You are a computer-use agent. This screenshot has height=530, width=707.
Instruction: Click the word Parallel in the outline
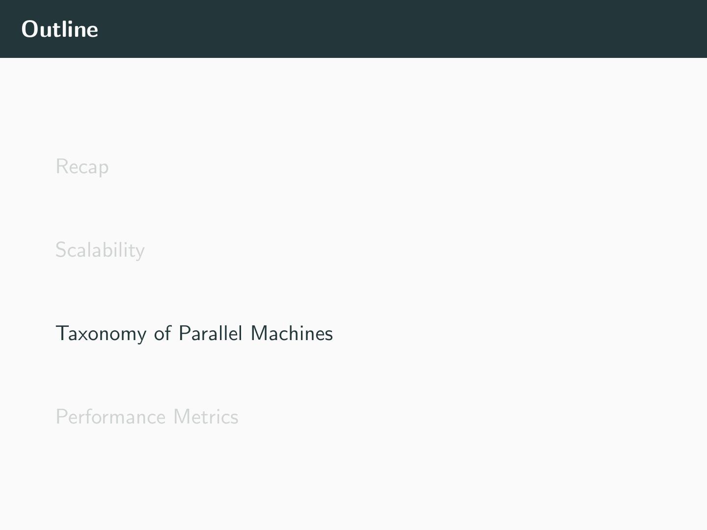pyautogui.click(x=211, y=334)
